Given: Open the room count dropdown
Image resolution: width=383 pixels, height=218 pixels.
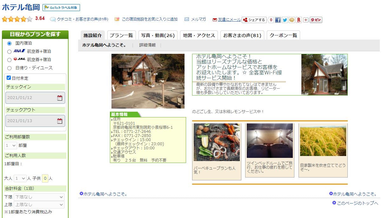Looking at the screenshot, I should coord(10,146).
